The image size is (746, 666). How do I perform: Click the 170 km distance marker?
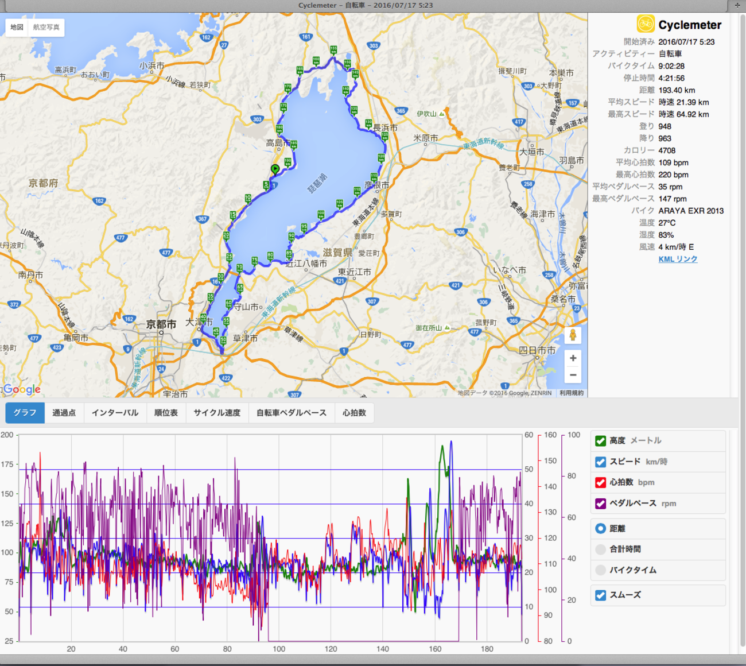[x=288, y=88]
